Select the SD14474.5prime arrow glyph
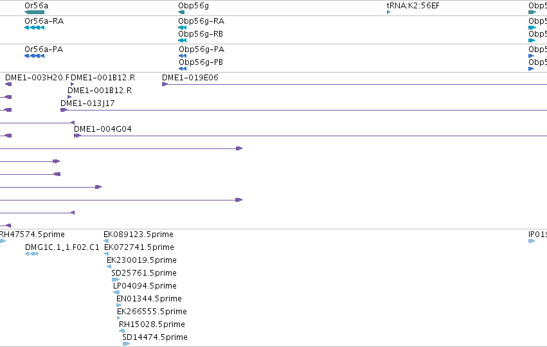This screenshot has height=347, width=547. pyautogui.click(x=126, y=344)
